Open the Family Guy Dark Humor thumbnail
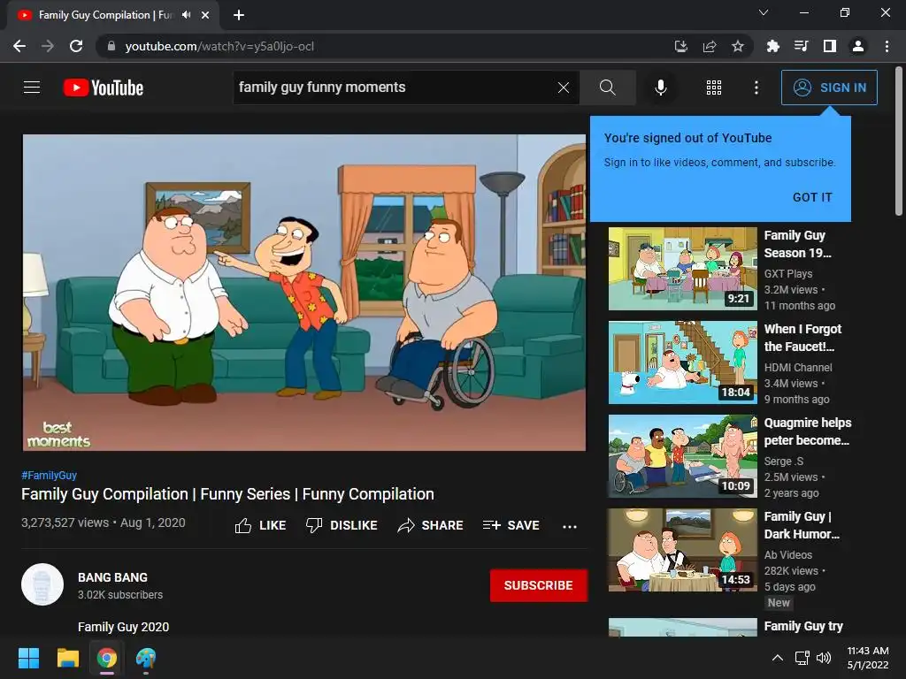The height and width of the screenshot is (679, 906). (x=682, y=550)
